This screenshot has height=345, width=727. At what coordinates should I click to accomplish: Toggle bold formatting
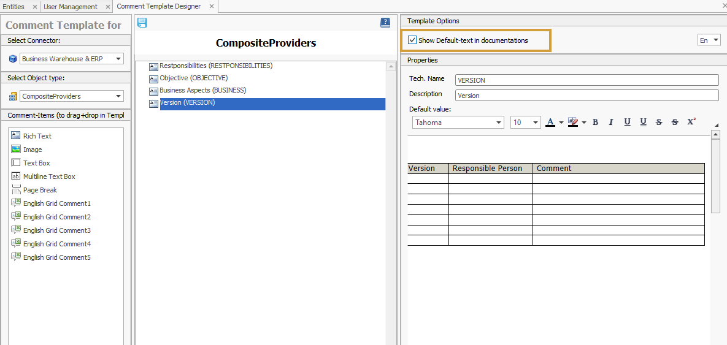click(595, 123)
